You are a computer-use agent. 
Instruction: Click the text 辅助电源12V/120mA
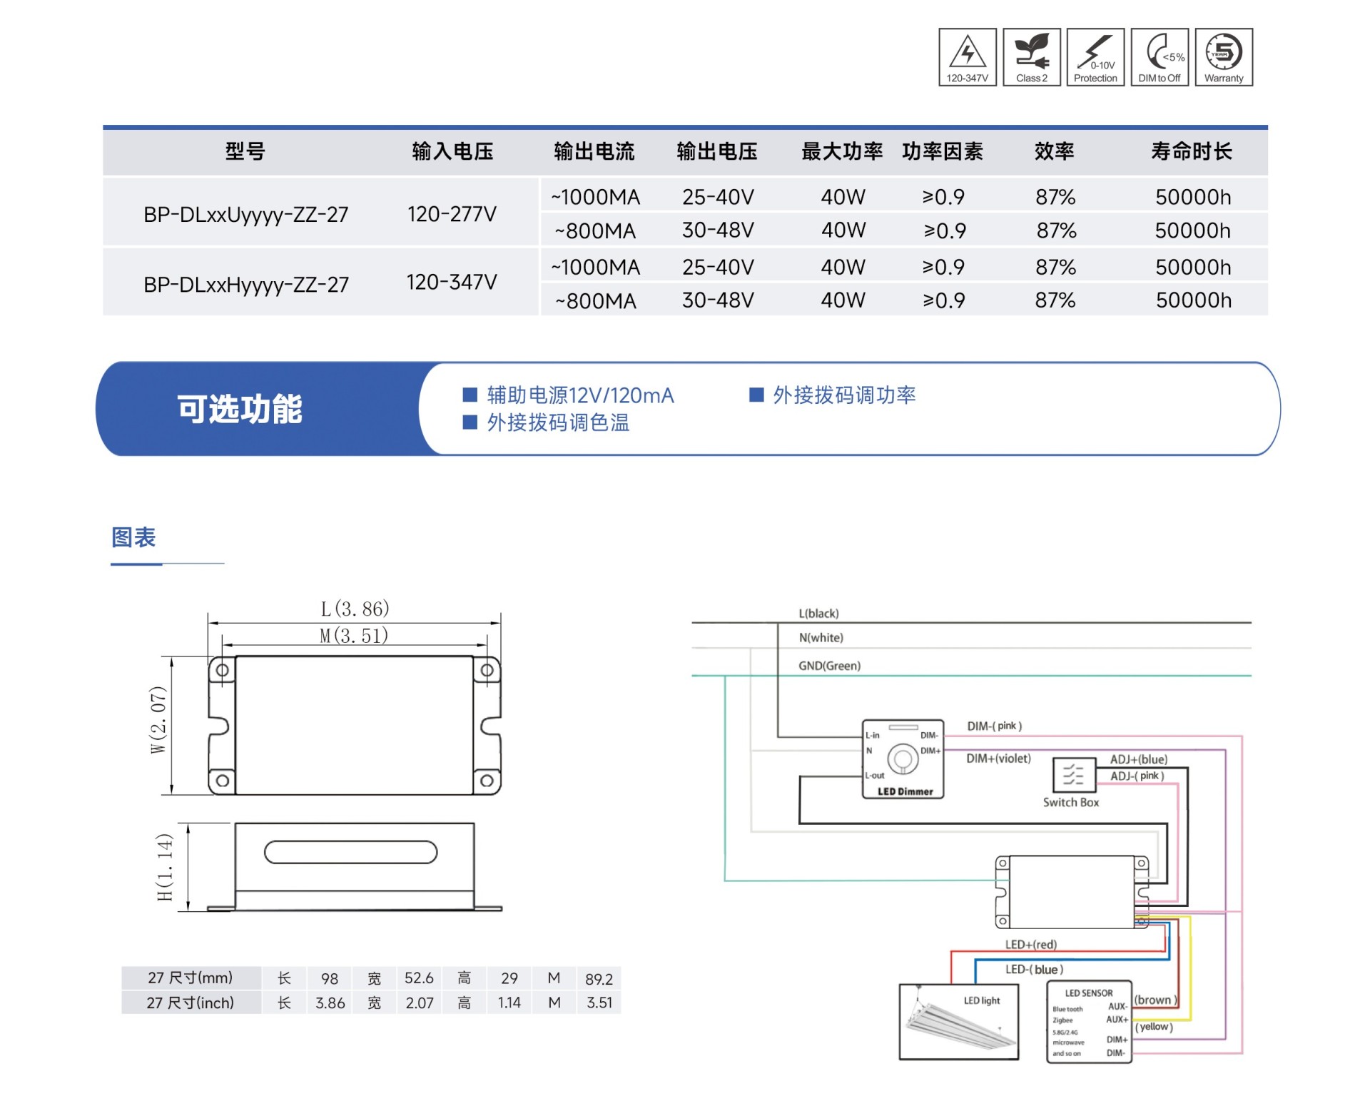580,395
